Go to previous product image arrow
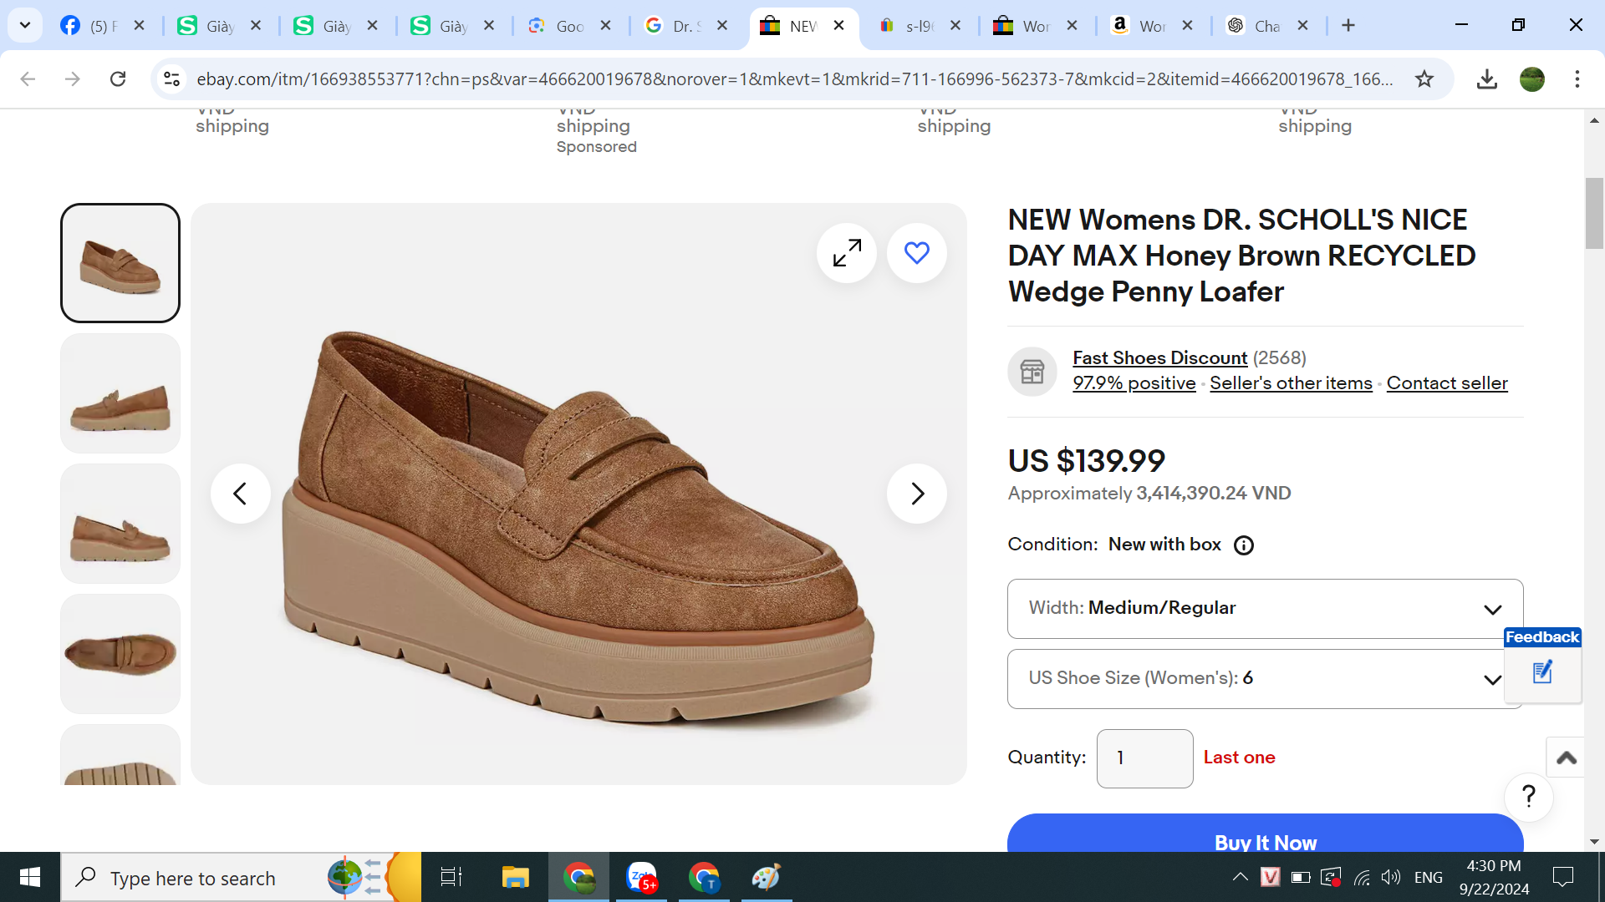 [240, 494]
